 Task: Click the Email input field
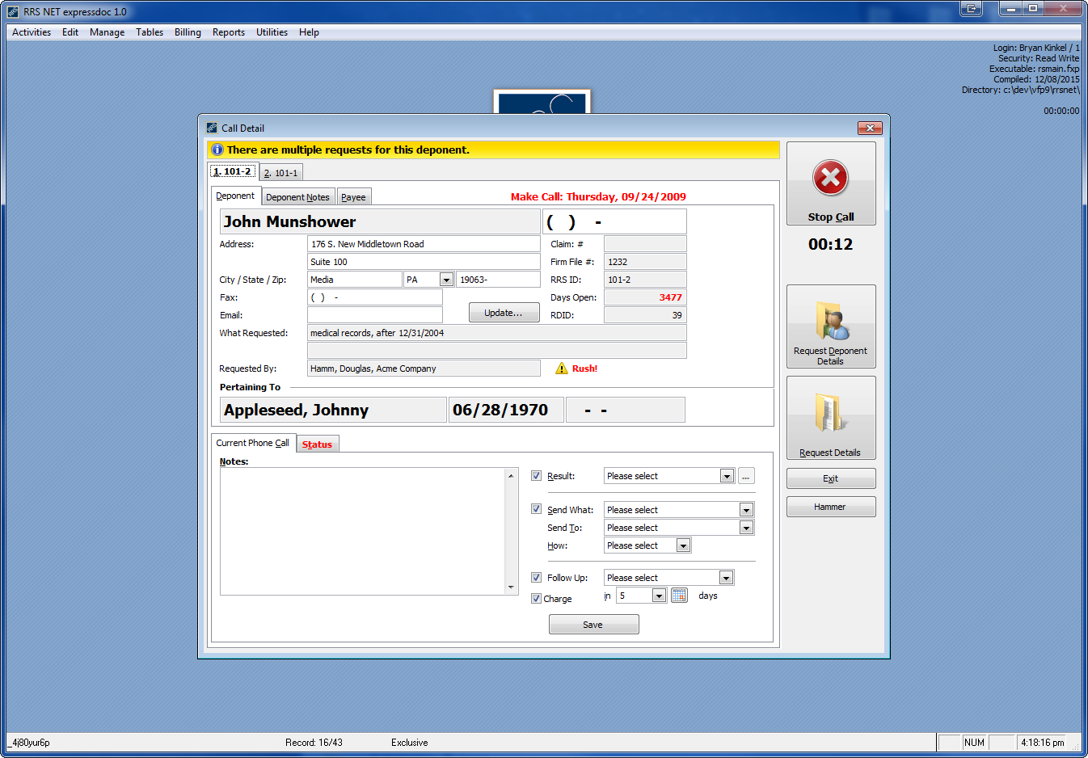click(375, 315)
